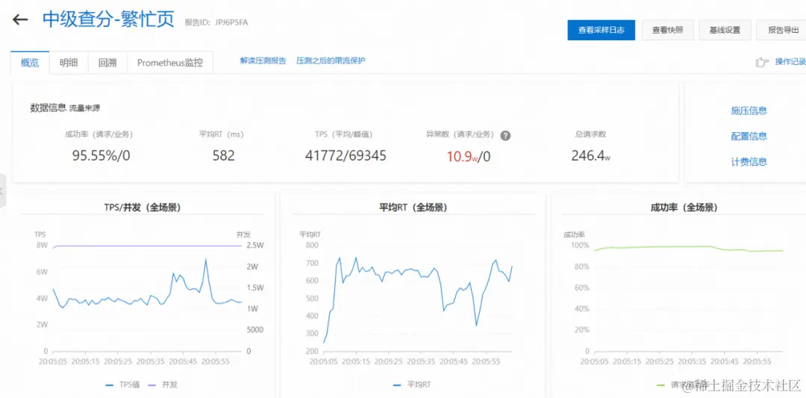The width and height of the screenshot is (806, 398).
Task: Click the report ID JPJ6P5FA
Action: (232, 22)
